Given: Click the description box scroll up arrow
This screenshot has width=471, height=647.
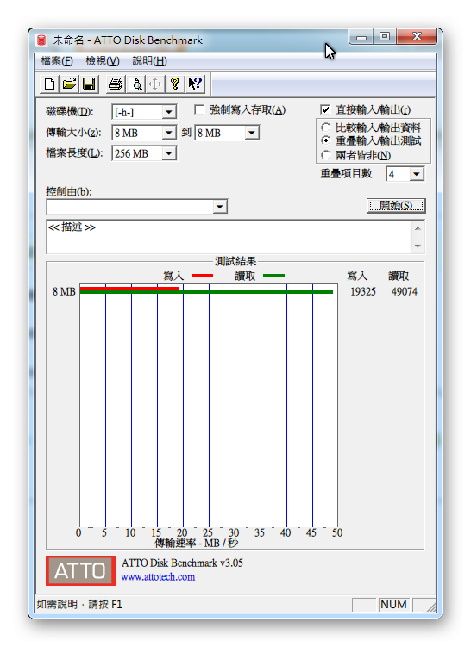Looking at the screenshot, I should pyautogui.click(x=418, y=228).
